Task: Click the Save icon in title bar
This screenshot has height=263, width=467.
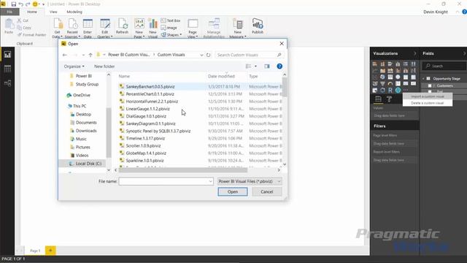Action: (14, 4)
